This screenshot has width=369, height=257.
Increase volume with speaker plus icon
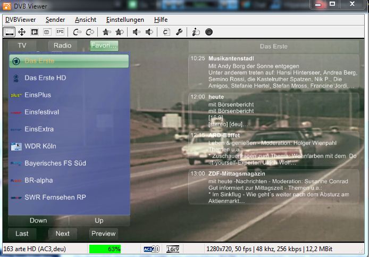point(149,32)
